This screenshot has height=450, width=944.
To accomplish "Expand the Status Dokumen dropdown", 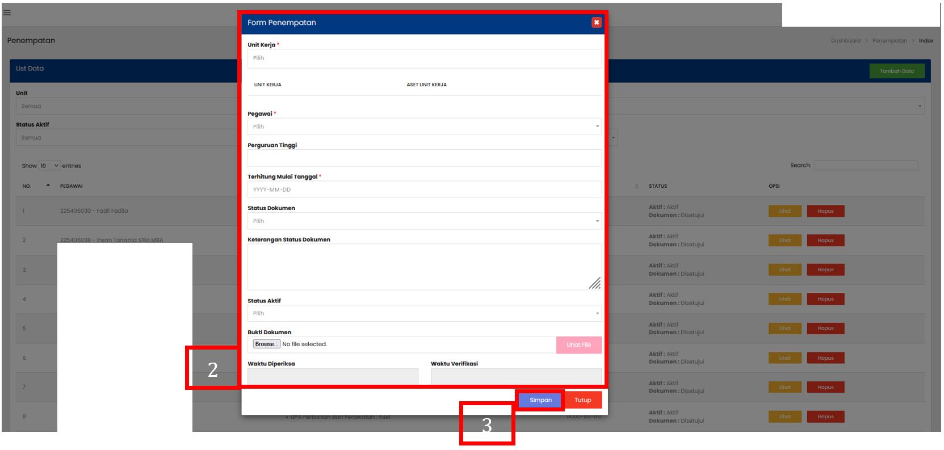I will 424,221.
